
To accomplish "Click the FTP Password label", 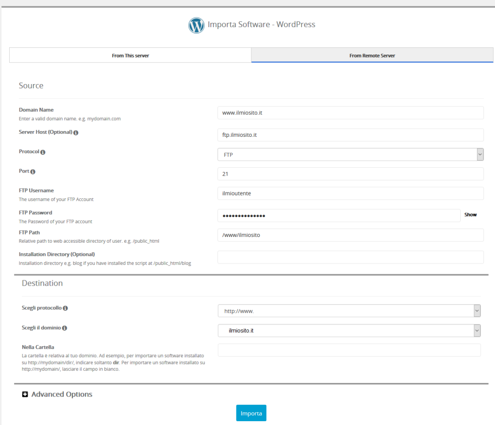I will [x=35, y=213].
